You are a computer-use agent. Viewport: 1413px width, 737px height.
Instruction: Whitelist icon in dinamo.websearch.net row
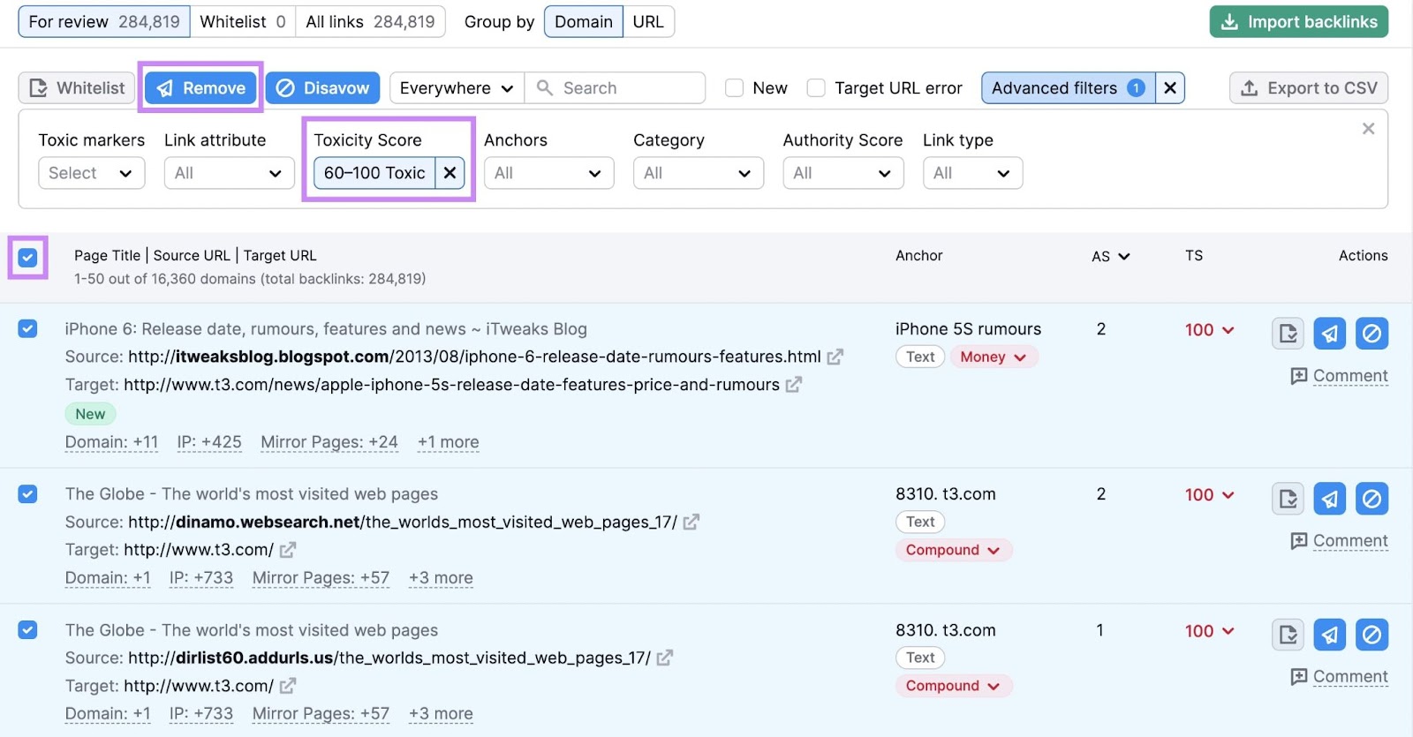click(x=1288, y=499)
